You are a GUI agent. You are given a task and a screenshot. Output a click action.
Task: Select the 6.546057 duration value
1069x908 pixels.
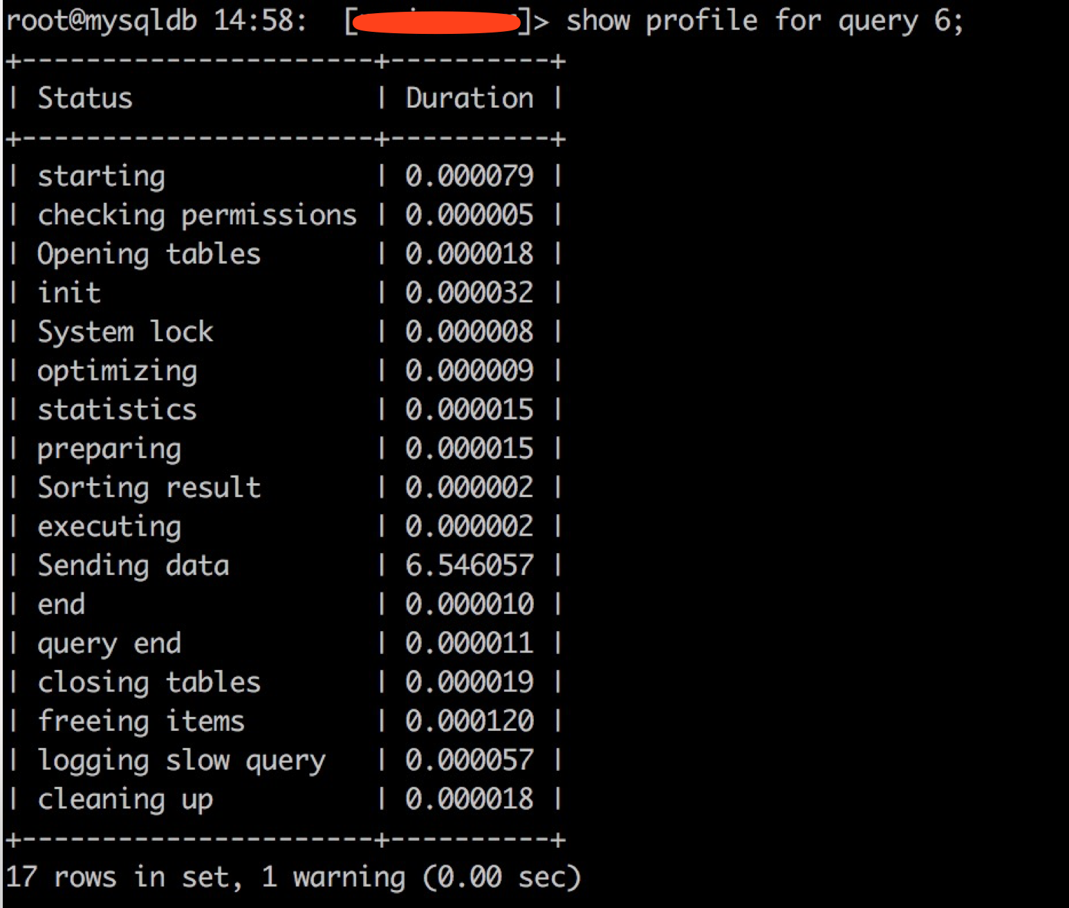pyautogui.click(x=469, y=565)
